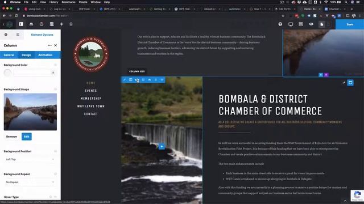Click the Avada logo in the builder toolbar
The height and width of the screenshot is (204, 364).
(10, 24)
